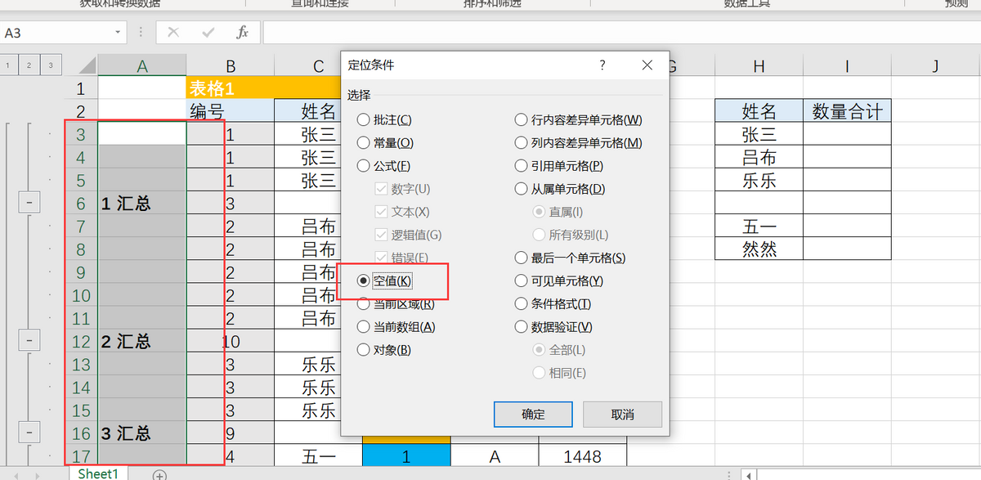Click cell containing 1 汇总

[x=142, y=203]
